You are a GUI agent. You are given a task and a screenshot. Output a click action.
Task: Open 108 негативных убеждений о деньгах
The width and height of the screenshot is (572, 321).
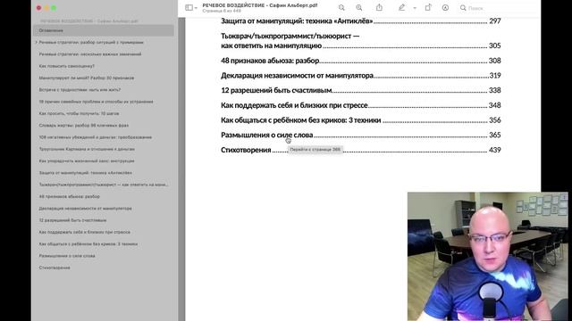point(96,137)
